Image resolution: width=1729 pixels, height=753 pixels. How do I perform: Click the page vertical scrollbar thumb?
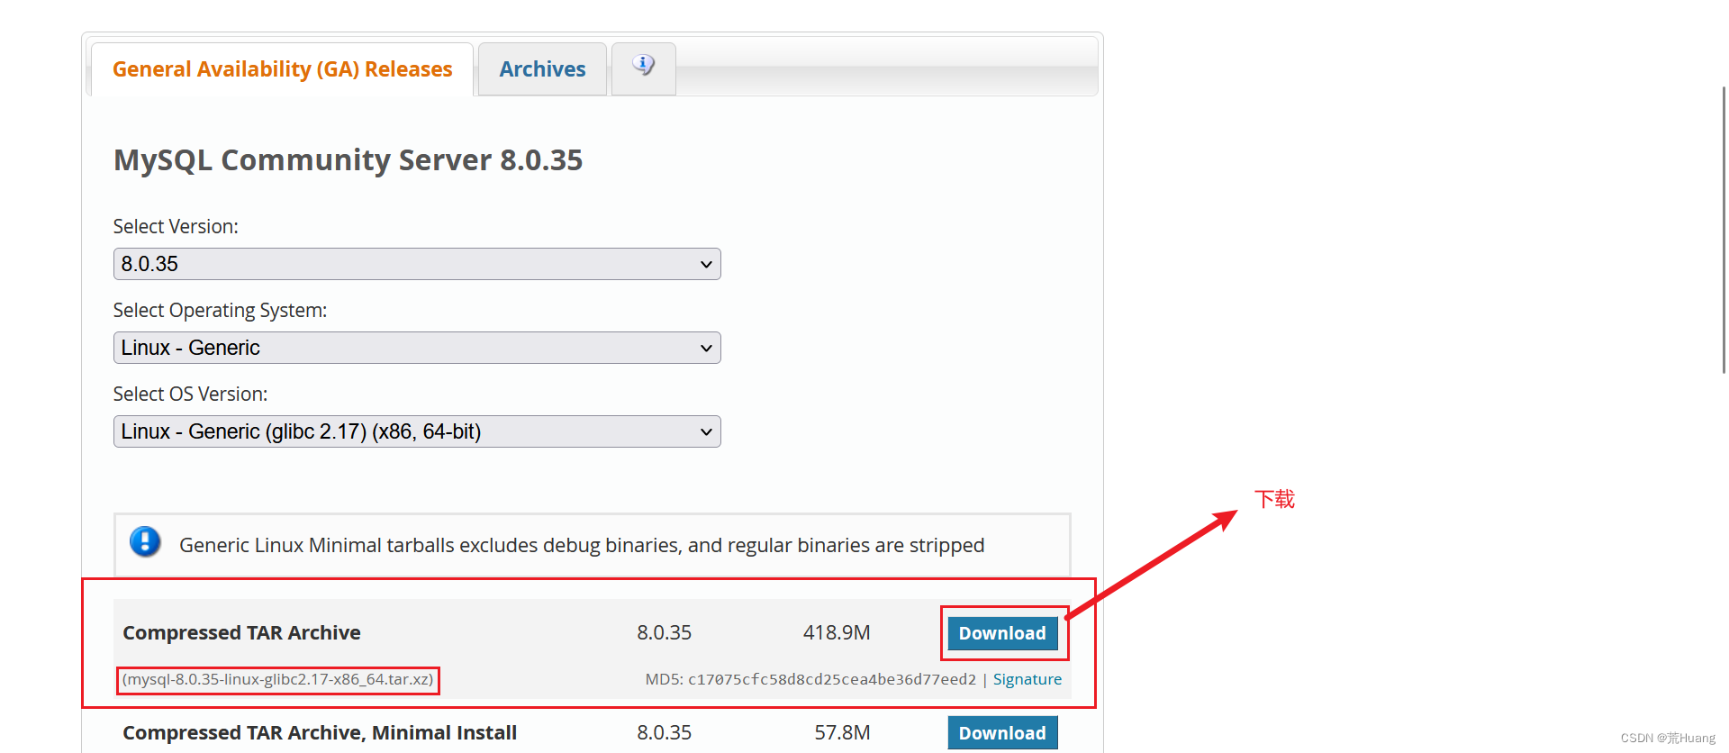click(x=1724, y=230)
